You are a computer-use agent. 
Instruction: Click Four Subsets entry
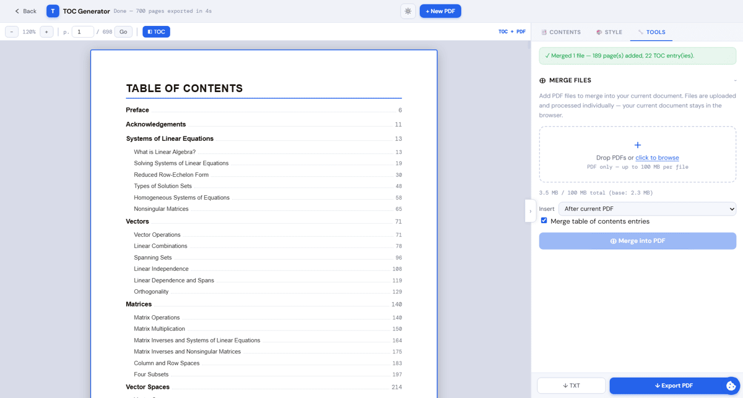pos(268,375)
